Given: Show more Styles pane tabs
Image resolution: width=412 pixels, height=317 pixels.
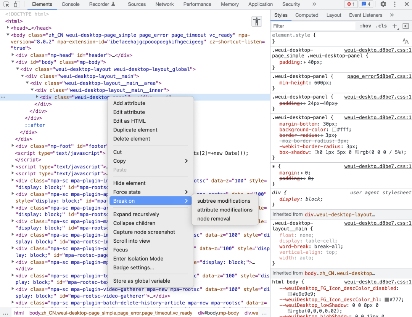Looking at the screenshot, I should pos(392,15).
